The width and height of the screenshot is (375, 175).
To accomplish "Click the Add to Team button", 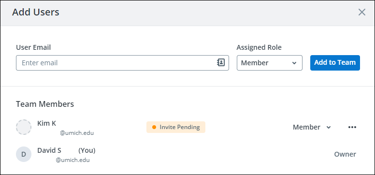I will pyautogui.click(x=335, y=63).
